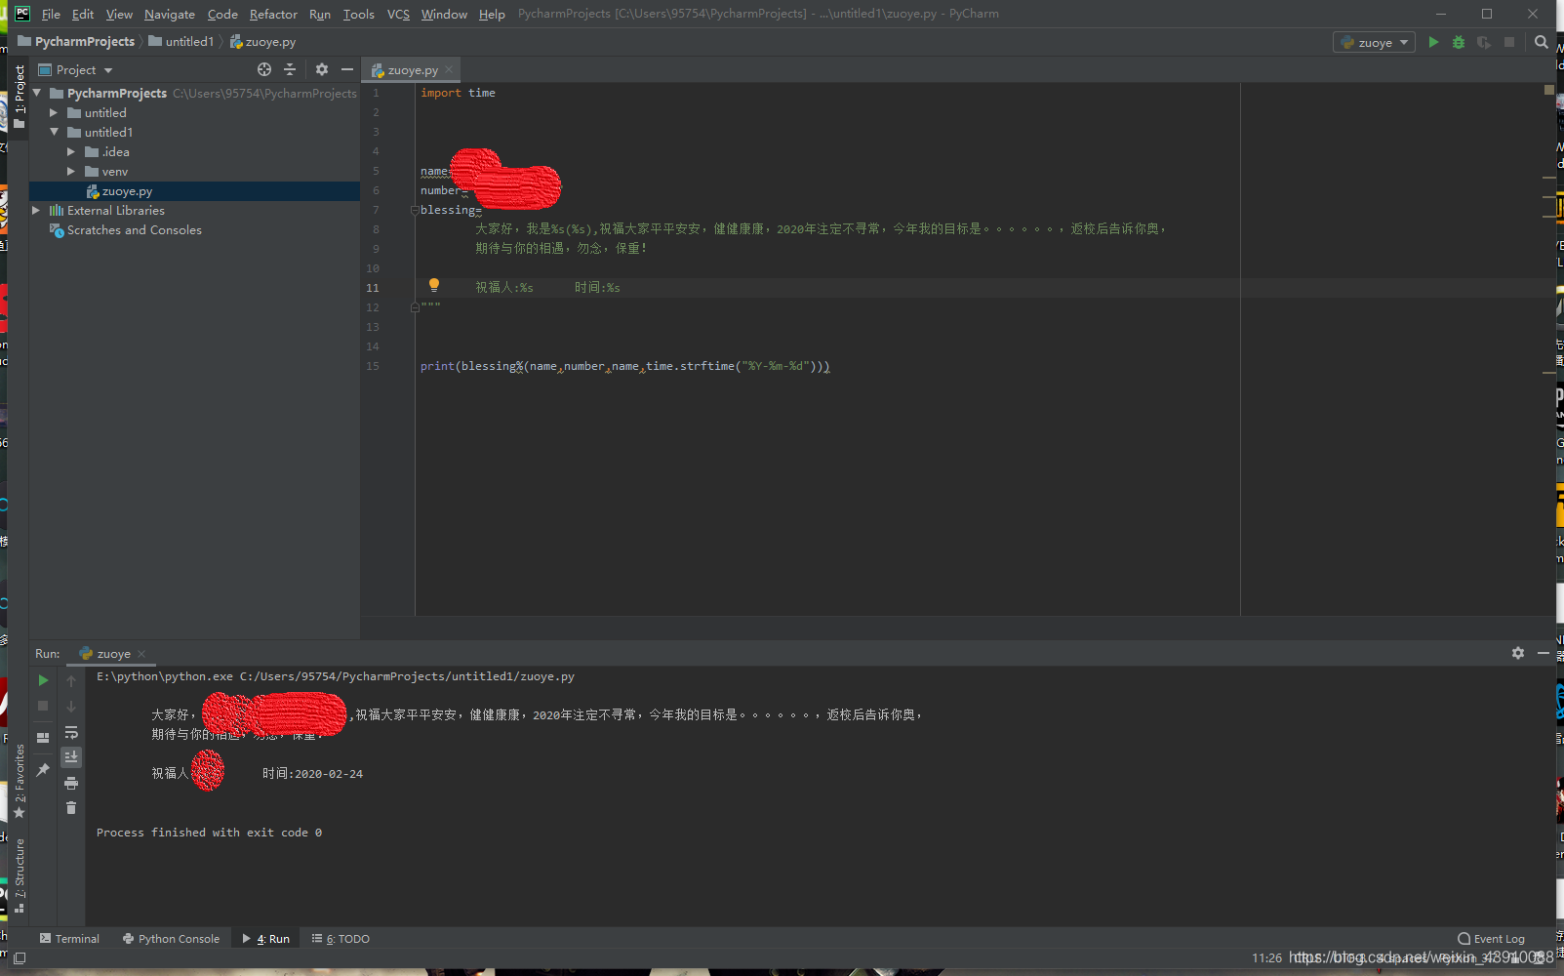Image resolution: width=1564 pixels, height=976 pixels.
Task: Collapse the PycharmProjects root folder
Action: tap(37, 93)
